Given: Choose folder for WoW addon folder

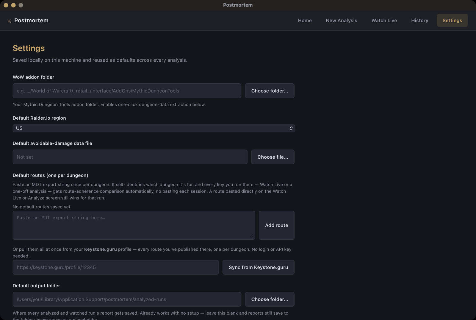Looking at the screenshot, I should [270, 91].
